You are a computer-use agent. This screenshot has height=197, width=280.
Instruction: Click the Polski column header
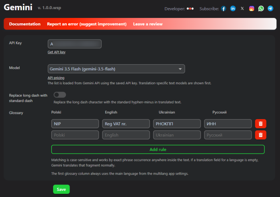tap(56, 112)
